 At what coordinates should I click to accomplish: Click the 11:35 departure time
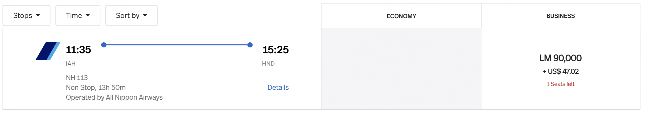[78, 50]
